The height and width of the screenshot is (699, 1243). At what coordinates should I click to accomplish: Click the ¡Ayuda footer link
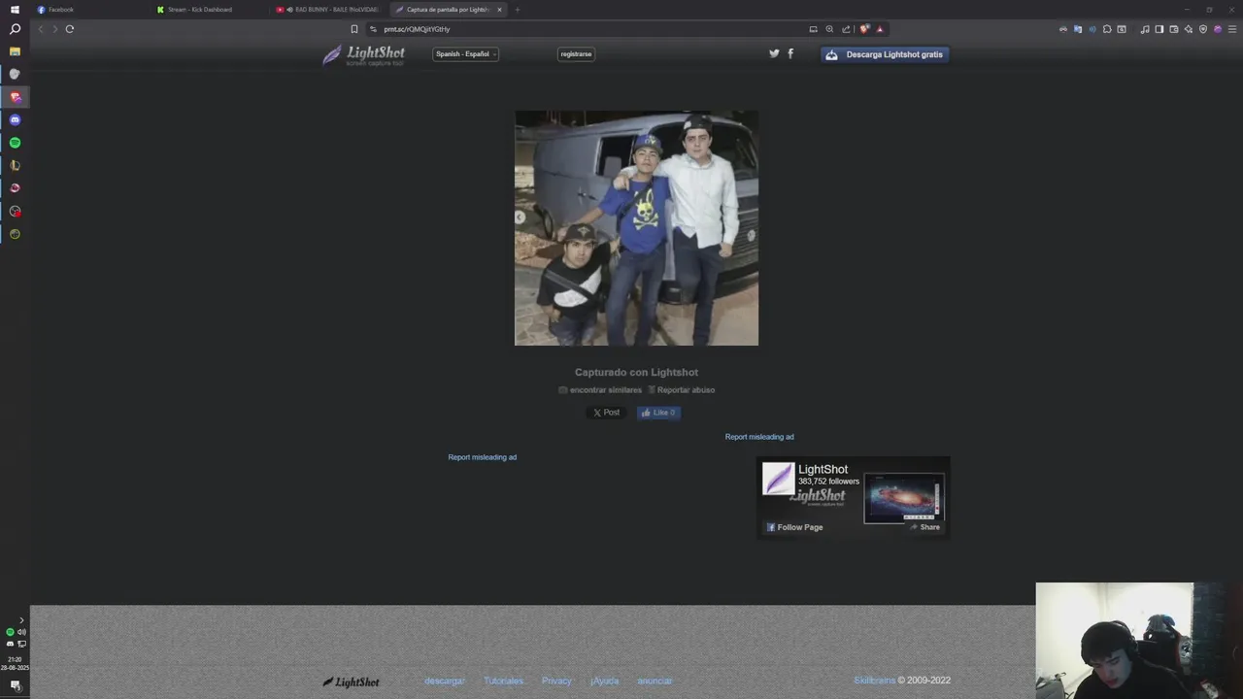604,681
